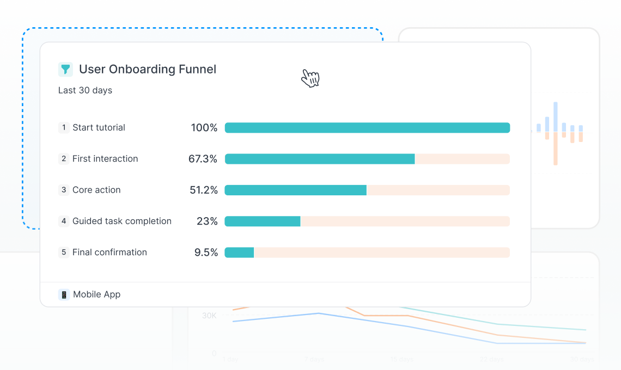The image size is (621, 370).
Task: Switch to the Mobile App footer tab
Action: point(89,294)
